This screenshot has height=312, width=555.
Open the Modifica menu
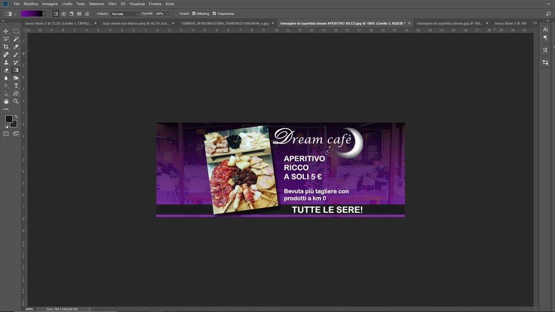point(31,3)
